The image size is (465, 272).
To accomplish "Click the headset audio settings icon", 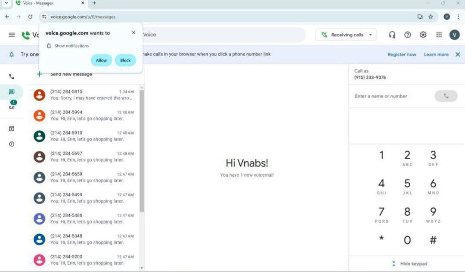I will (392, 35).
